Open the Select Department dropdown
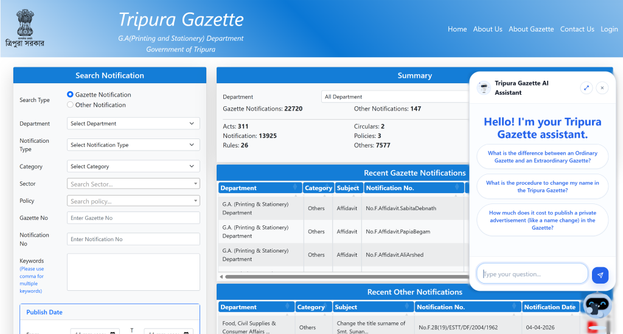The width and height of the screenshot is (623, 334). coord(133,123)
